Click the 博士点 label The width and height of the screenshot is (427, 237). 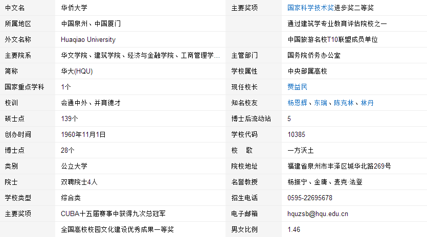click(x=15, y=151)
